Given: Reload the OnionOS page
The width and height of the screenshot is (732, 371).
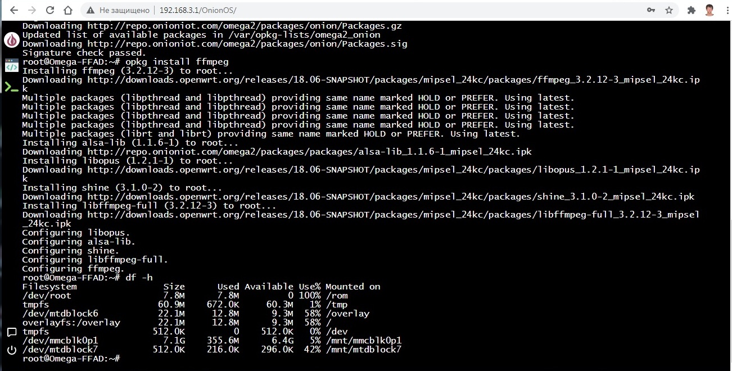Looking at the screenshot, I should click(50, 10).
